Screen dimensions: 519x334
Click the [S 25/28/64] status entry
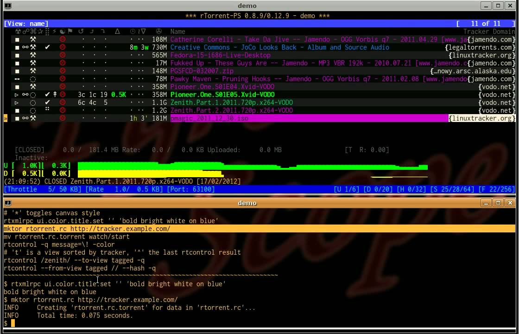pos(452,189)
